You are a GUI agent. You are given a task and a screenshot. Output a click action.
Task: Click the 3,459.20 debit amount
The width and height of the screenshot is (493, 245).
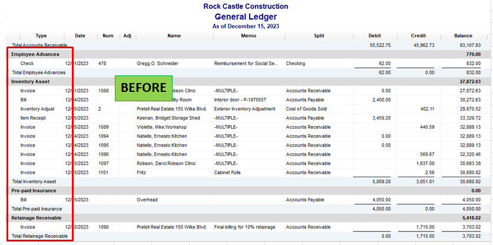[x=382, y=118]
